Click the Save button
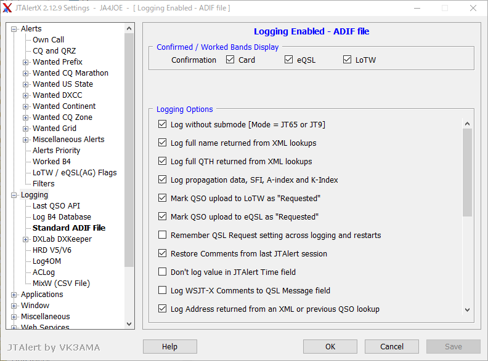 click(x=453, y=346)
